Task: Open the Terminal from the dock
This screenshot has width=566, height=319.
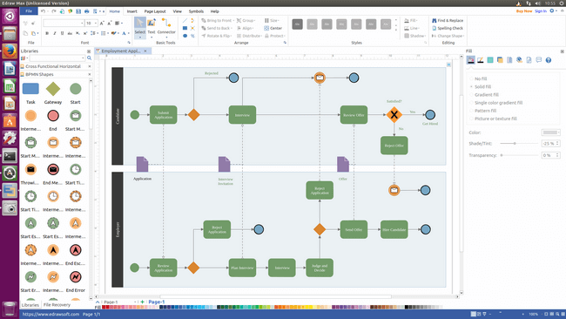Action: click(10, 156)
